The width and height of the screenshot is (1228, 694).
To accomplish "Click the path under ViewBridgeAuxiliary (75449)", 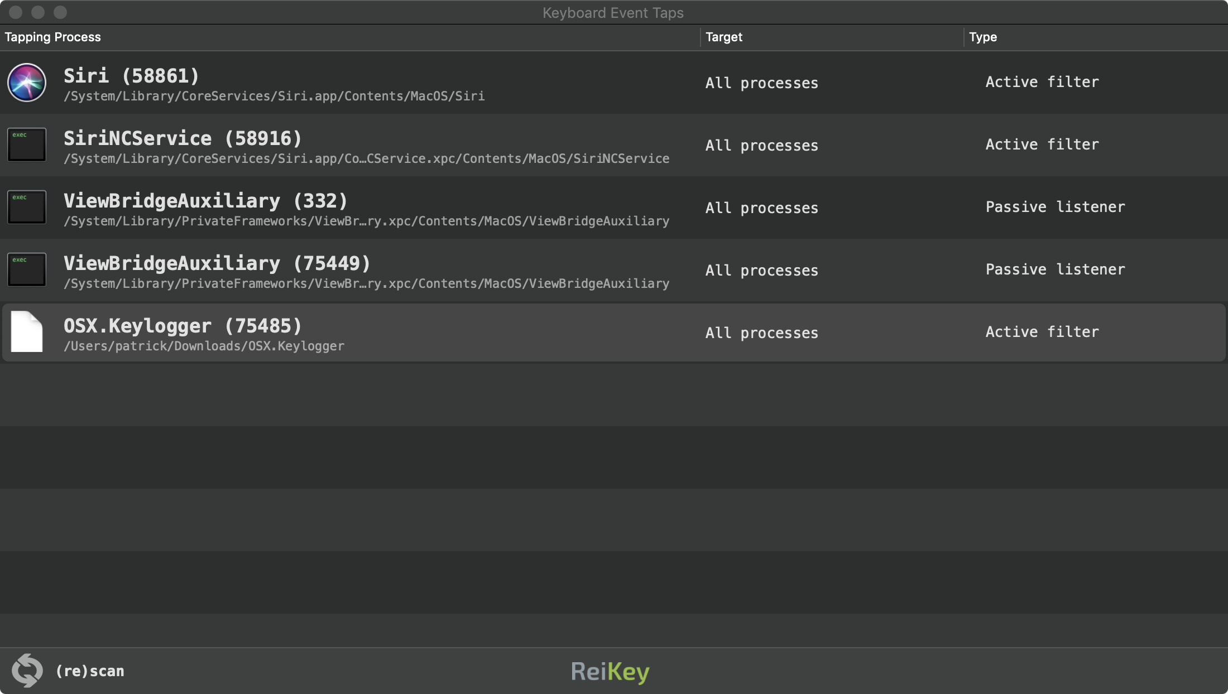I will point(366,284).
